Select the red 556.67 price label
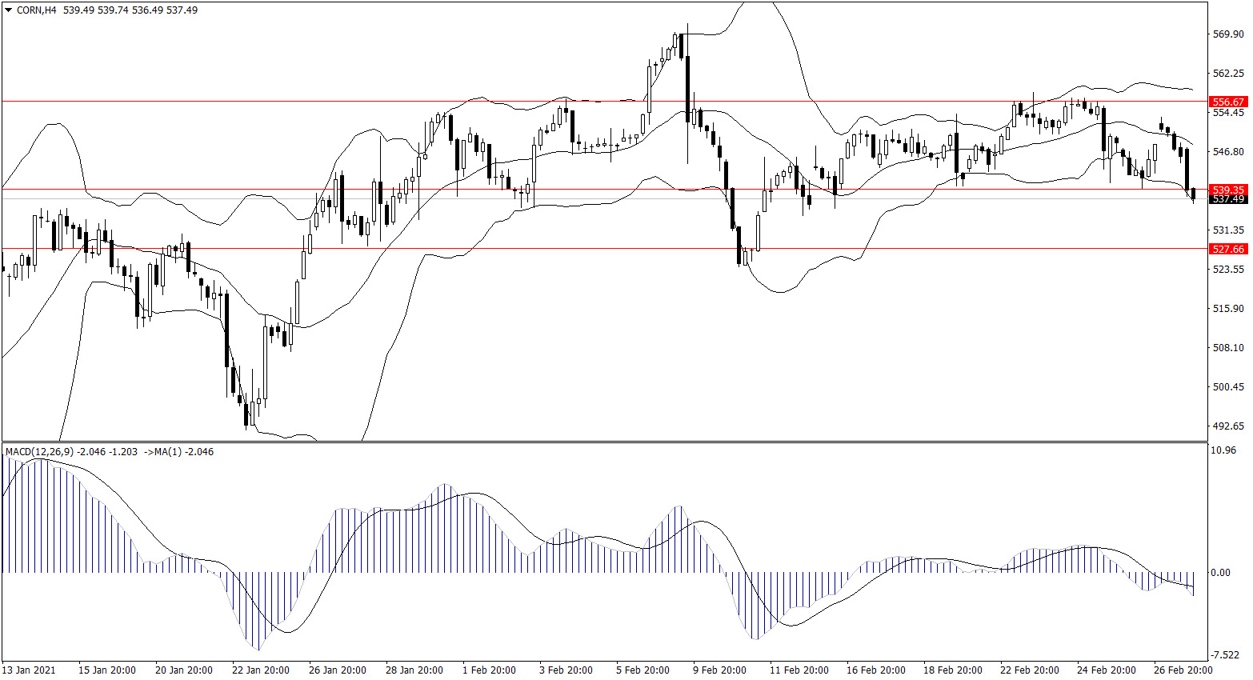1253x680 pixels. [1228, 102]
